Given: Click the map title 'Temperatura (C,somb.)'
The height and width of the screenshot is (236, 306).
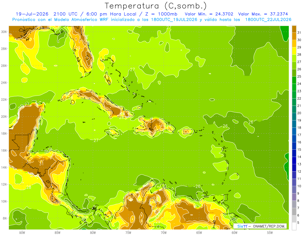Looking at the screenshot, I should 156,6.
